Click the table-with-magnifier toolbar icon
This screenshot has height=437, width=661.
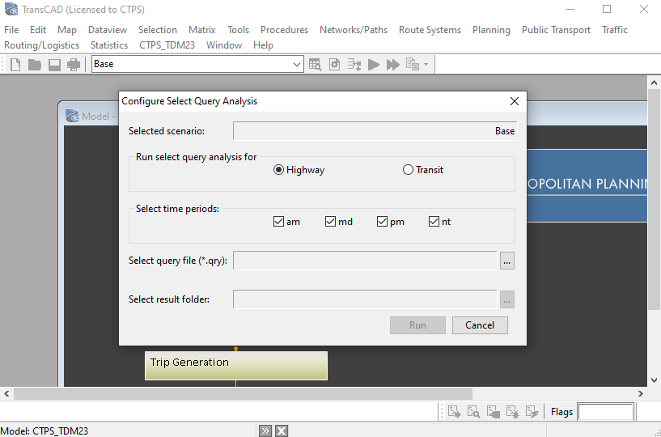click(x=315, y=65)
